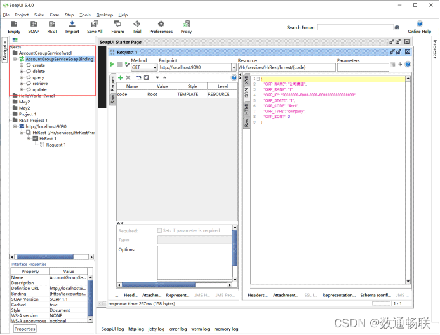Open the http log tab
The height and width of the screenshot is (335, 440).
136,329
